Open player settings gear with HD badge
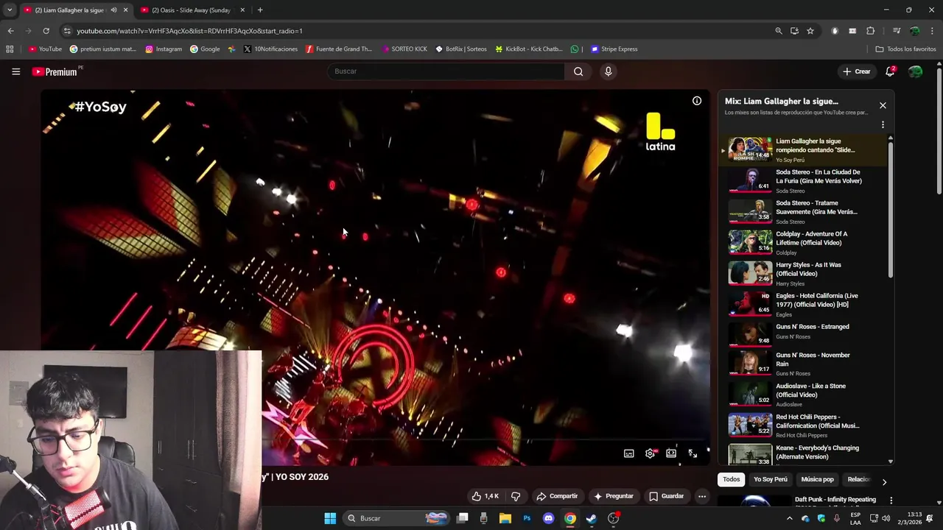Image resolution: width=943 pixels, height=530 pixels. pyautogui.click(x=650, y=453)
